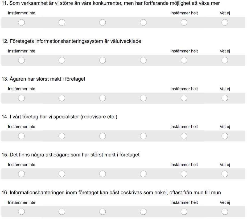The image size is (251, 220).
Task: Select 'Instämmer inte' for question 16
Action: coord(22,212)
